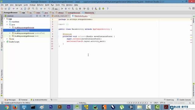Expand the res folder
This screenshot has width=195, height=110.
tap(7, 39)
